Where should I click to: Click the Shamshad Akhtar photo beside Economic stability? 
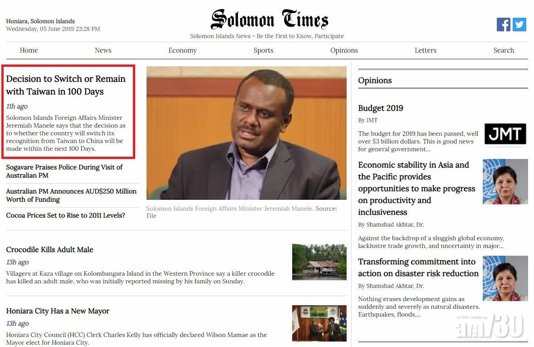[505, 182]
